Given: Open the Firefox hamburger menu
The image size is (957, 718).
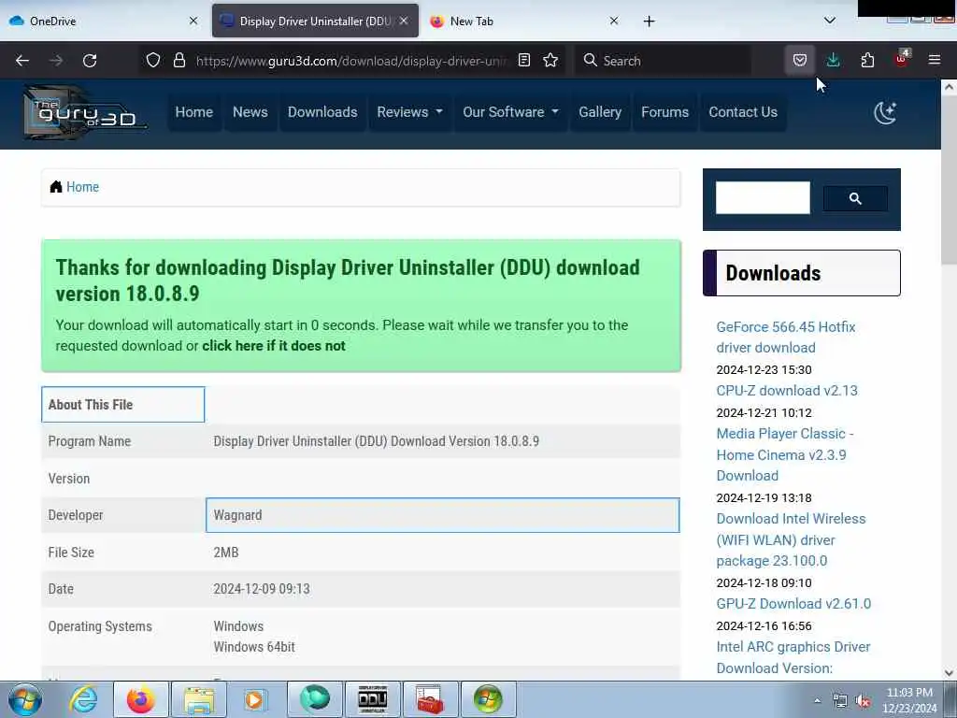Looking at the screenshot, I should point(935,60).
